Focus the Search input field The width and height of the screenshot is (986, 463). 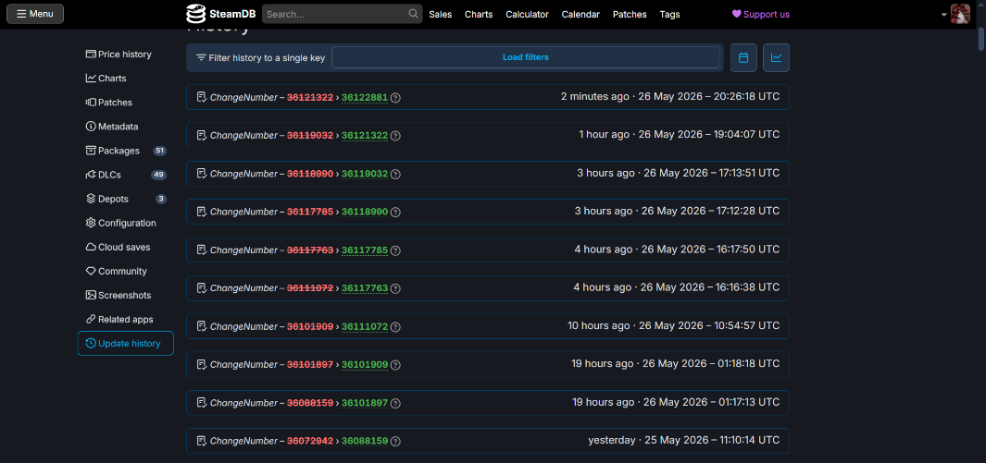tap(334, 14)
